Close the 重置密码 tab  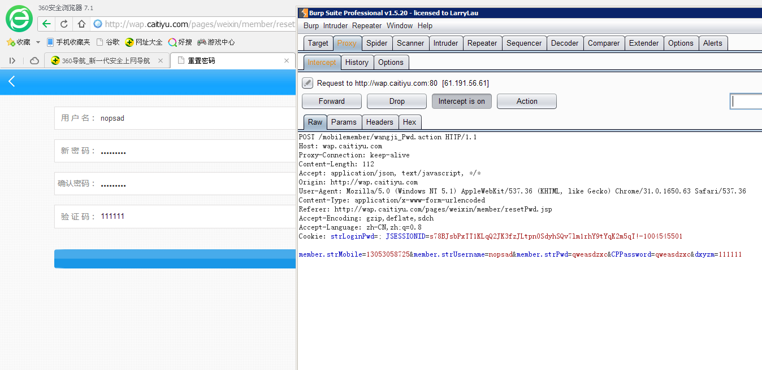pyautogui.click(x=287, y=61)
